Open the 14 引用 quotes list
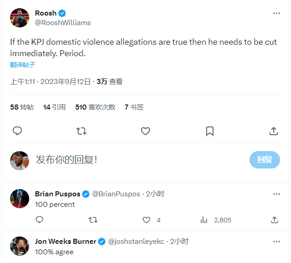Viewport: 291px width, 263px height. [x=54, y=107]
